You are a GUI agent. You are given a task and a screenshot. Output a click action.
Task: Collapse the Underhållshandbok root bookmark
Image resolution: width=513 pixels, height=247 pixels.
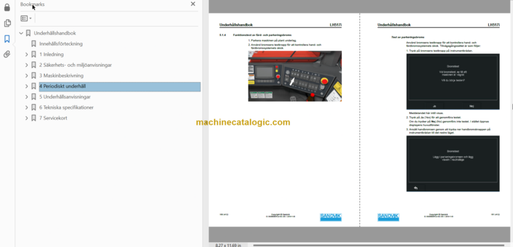point(21,33)
